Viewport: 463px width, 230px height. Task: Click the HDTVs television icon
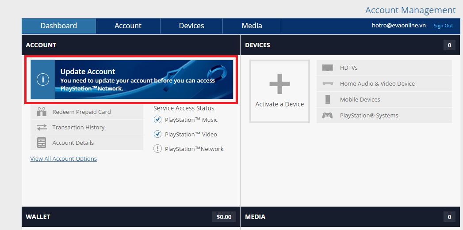pyautogui.click(x=328, y=68)
